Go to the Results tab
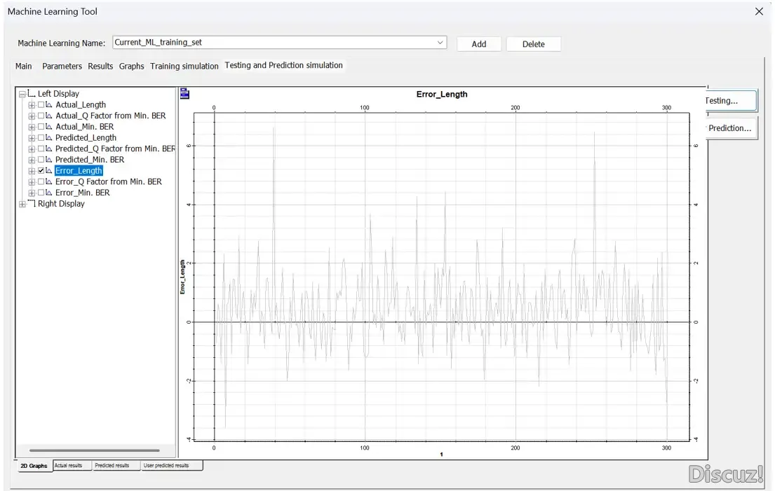The image size is (775, 491). [x=100, y=66]
